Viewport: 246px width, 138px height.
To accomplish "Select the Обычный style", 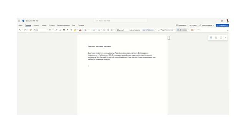I will [x=122, y=30].
